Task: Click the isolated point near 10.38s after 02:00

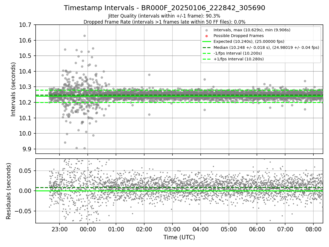Action: 149,75
